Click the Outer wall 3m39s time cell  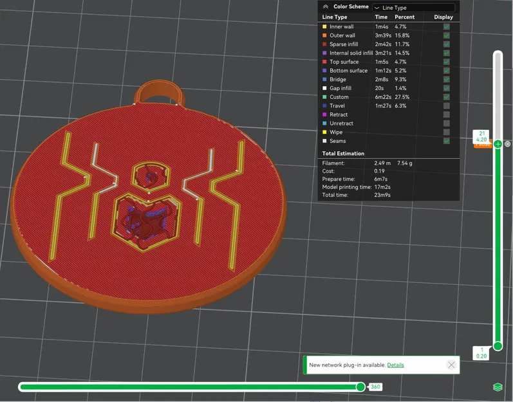pos(383,35)
